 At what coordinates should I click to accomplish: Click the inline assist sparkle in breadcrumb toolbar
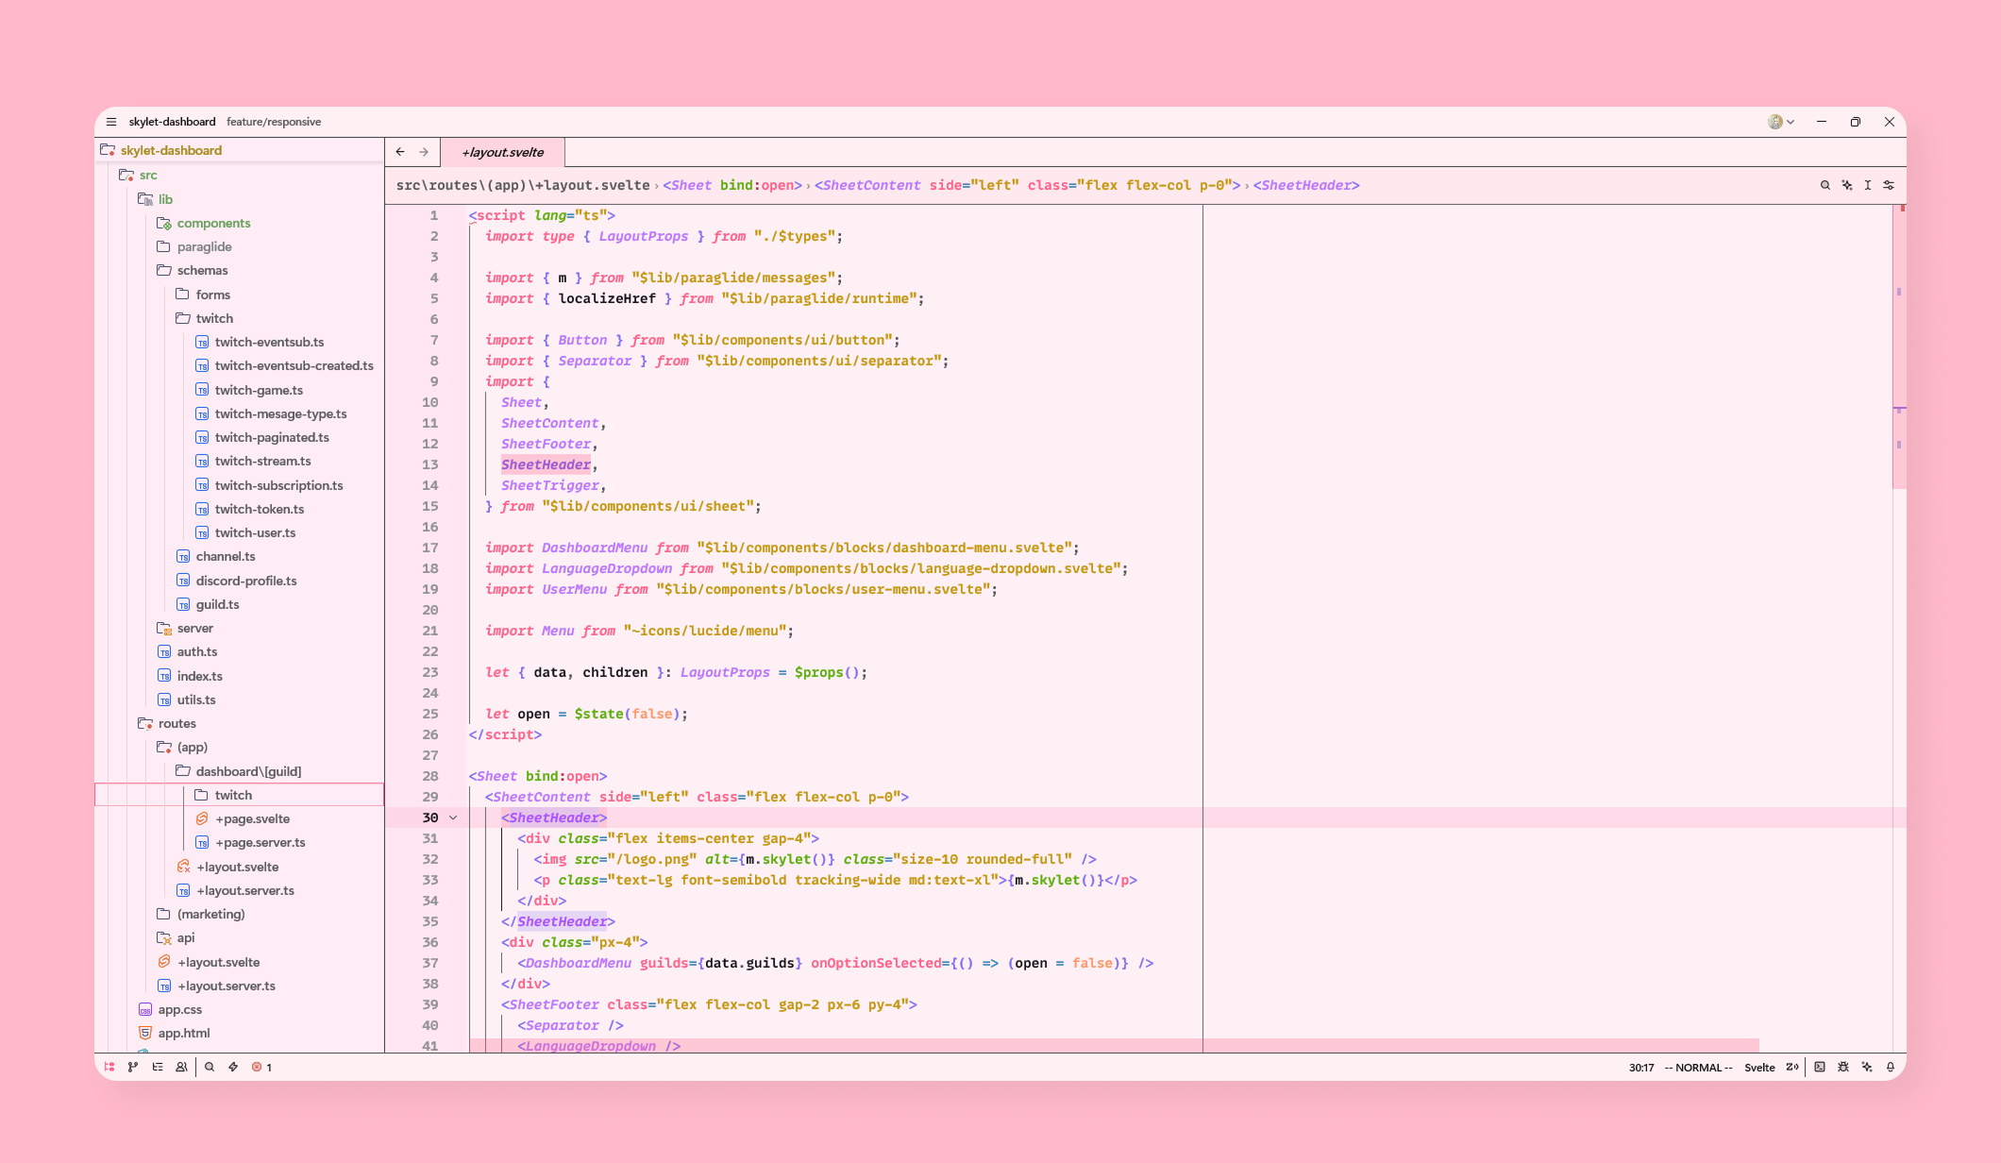pos(1847,185)
